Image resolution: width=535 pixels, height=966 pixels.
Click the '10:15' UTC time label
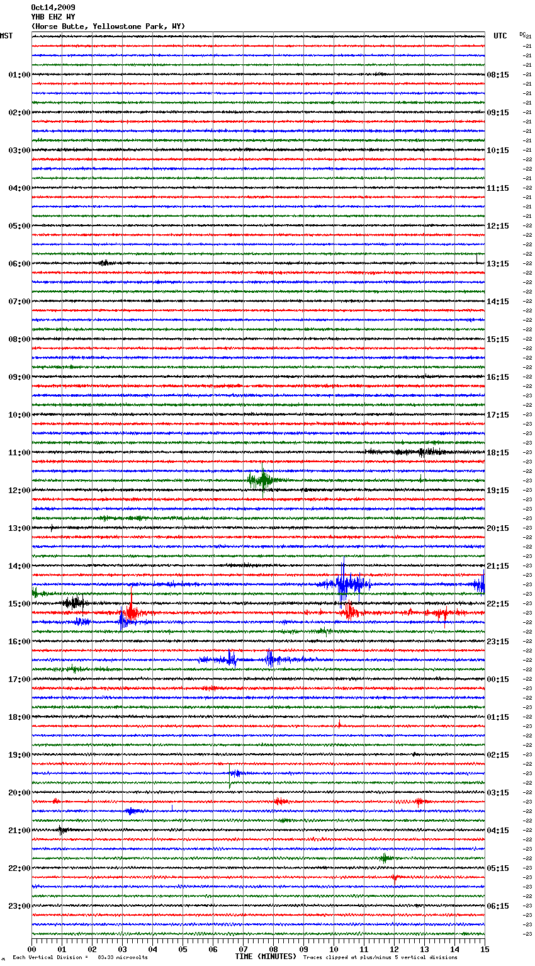click(498, 151)
